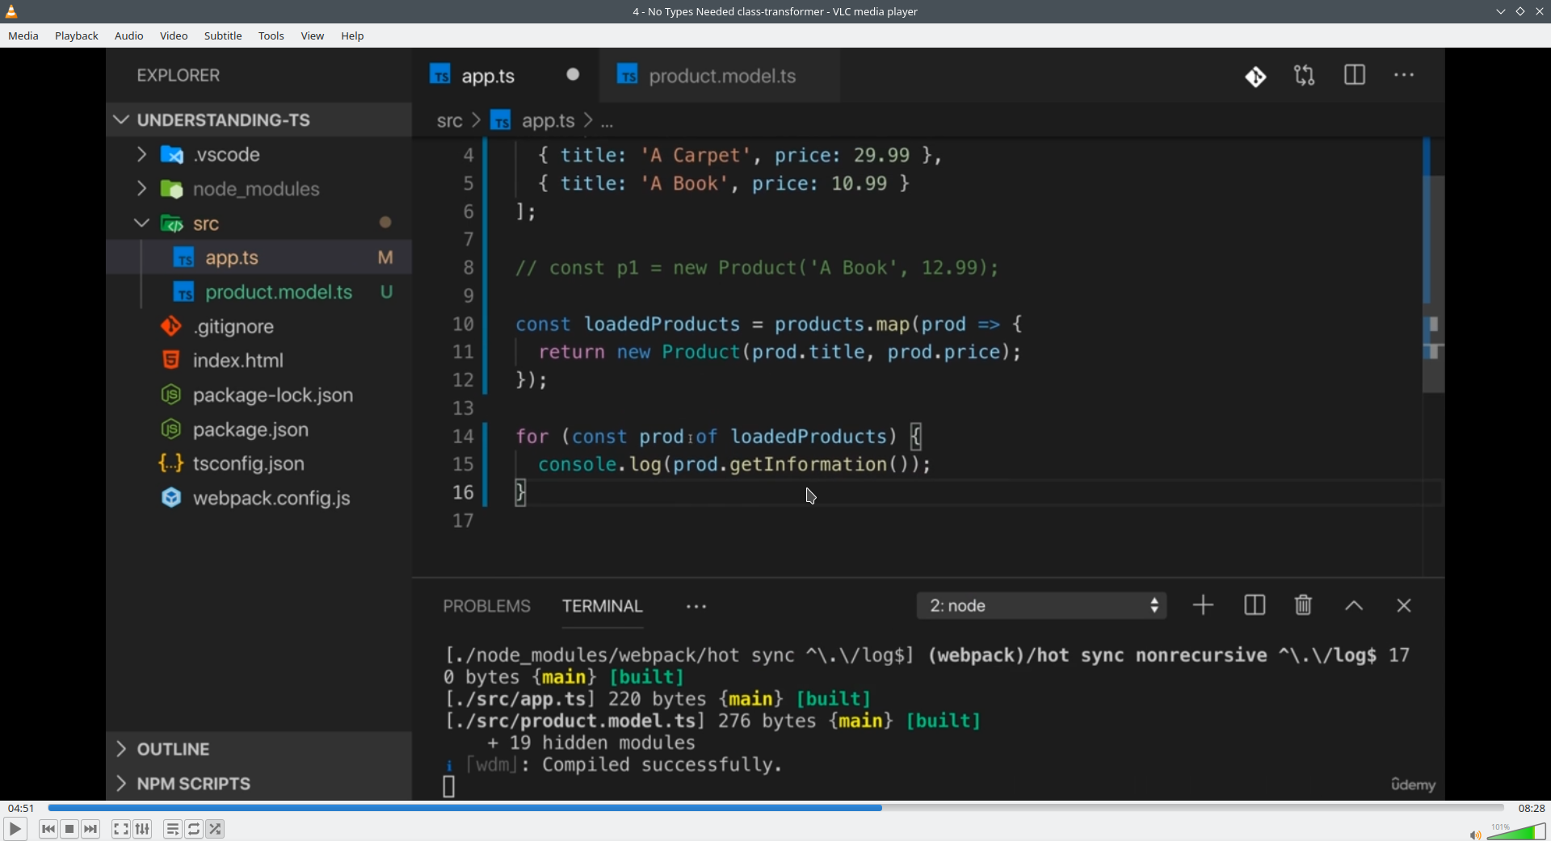Viewport: 1551px width, 841px height.
Task: Create a new terminal with plus icon
Action: coord(1203,605)
